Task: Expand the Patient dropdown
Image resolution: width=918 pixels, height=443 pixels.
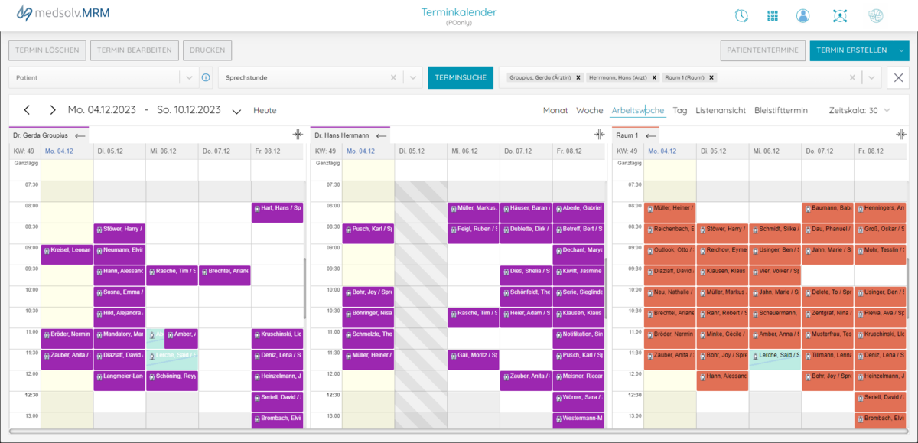Action: pyautogui.click(x=189, y=77)
